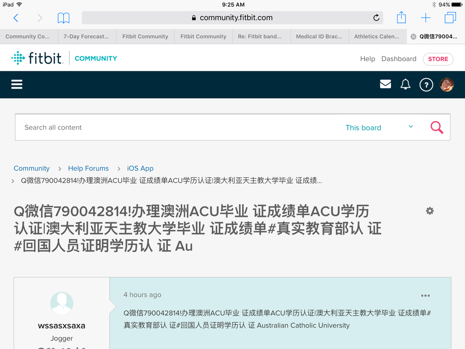The height and width of the screenshot is (349, 465).
Task: Go to iOS App breadcrumb
Action: tap(140, 168)
